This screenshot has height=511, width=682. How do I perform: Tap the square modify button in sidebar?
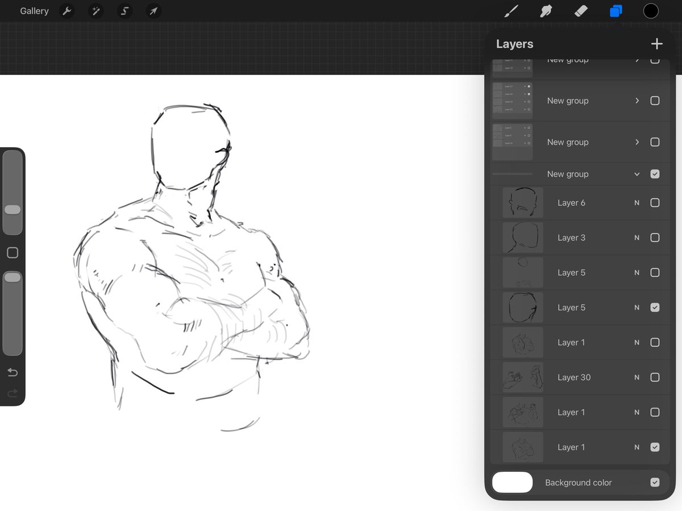point(13,252)
